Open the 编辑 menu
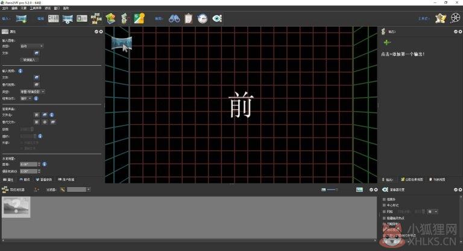The width and height of the screenshot is (463, 251). pyautogui.click(x=14, y=8)
